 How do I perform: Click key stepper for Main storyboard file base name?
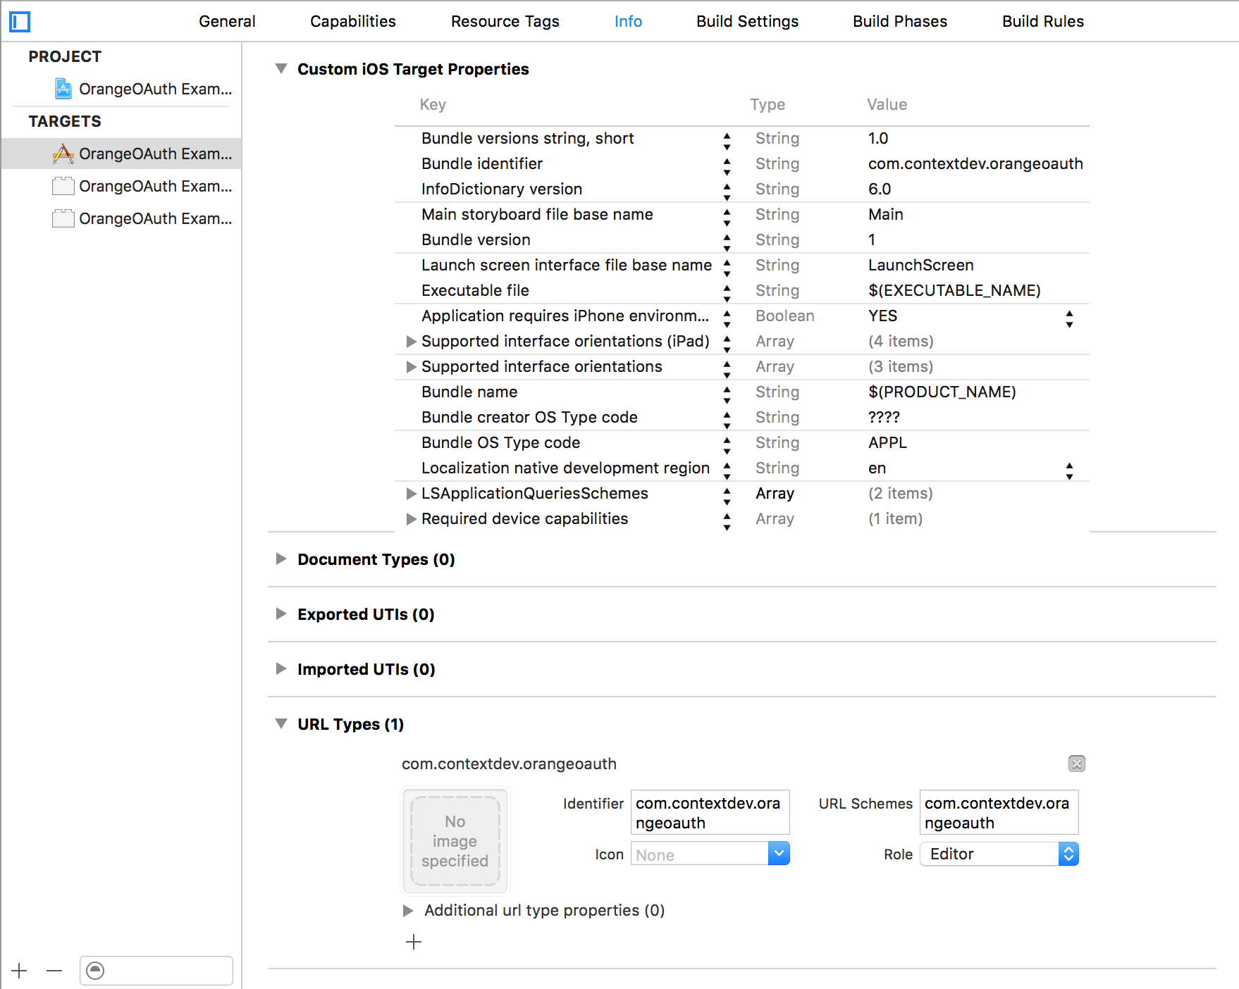coord(727,218)
